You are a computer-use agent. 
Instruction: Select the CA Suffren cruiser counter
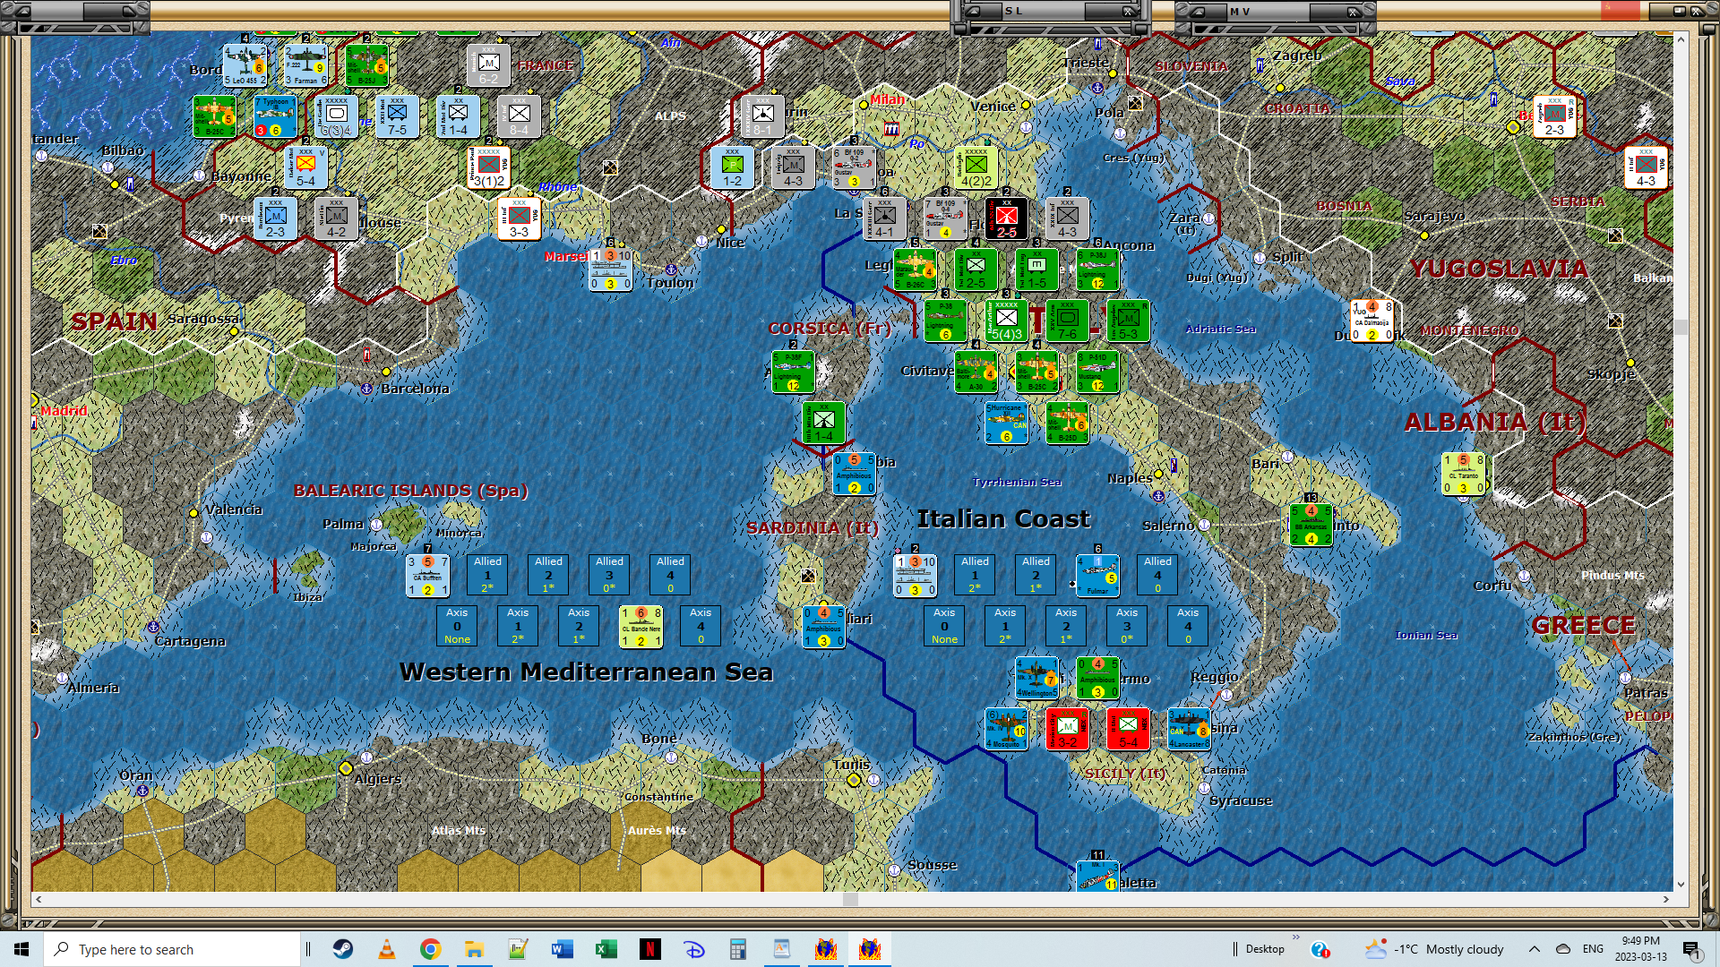tap(427, 576)
